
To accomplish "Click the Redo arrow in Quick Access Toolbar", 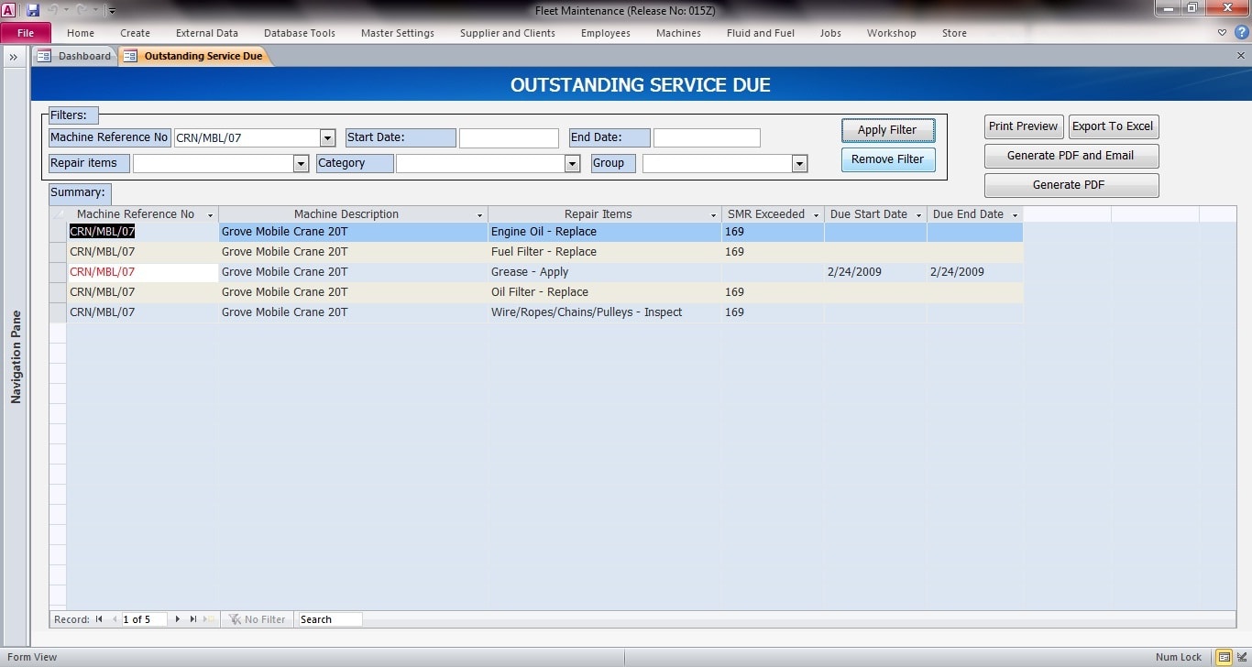I will pyautogui.click(x=82, y=10).
